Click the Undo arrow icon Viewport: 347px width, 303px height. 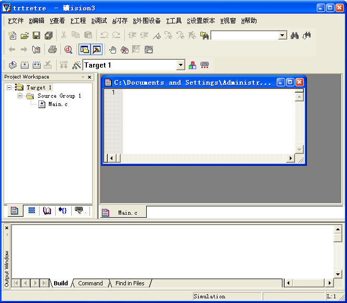(x=104, y=35)
